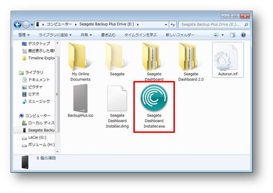Image resolution: width=273 pixels, height=193 pixels.
Task: Click Seagate Backup Plus Drive (E:) breadcrumb
Action: [107, 24]
